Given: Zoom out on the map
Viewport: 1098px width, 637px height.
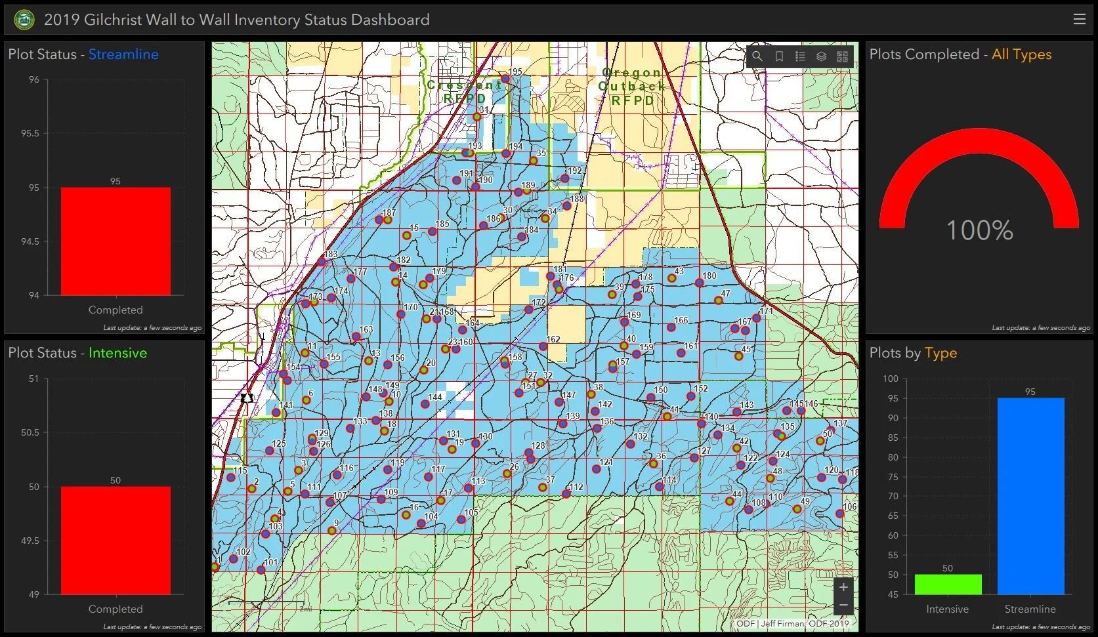Looking at the screenshot, I should click(844, 605).
